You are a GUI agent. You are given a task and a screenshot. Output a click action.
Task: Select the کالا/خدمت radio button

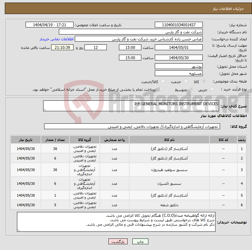pos(163,81)
